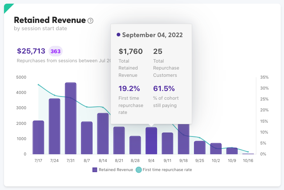The height and width of the screenshot is (190, 284).
Task: Select the 10/2 revenue bar
Action: [x=216, y=149]
